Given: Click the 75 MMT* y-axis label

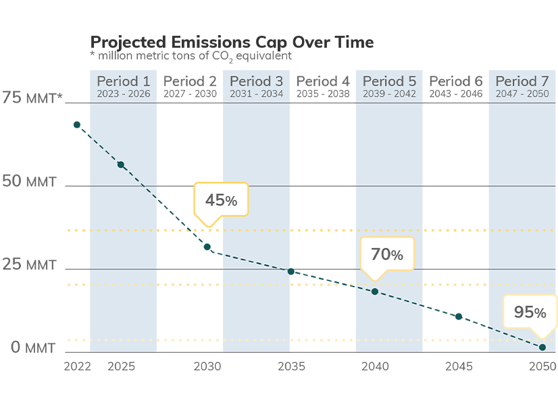Looking at the screenshot, I should [32, 99].
